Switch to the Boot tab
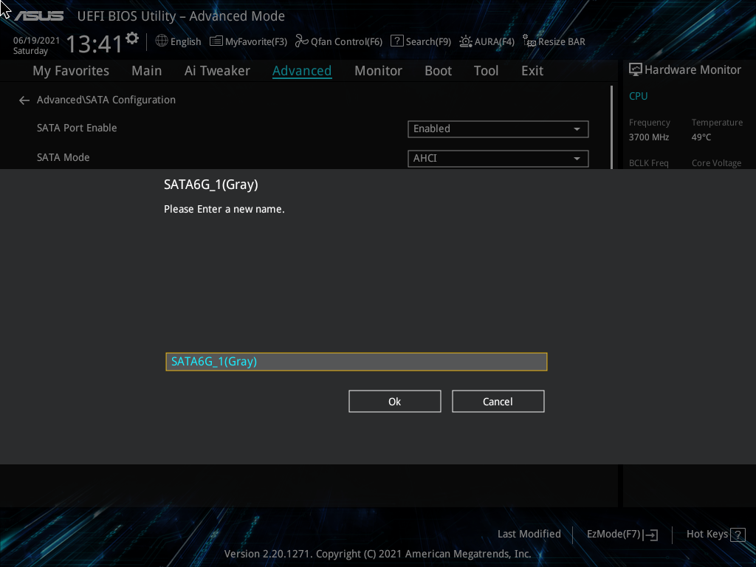 point(438,70)
